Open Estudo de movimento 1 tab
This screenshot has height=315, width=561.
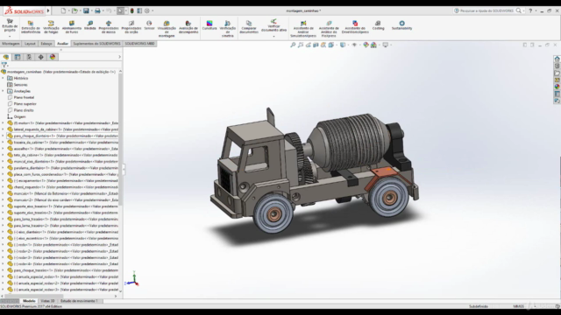(79, 301)
